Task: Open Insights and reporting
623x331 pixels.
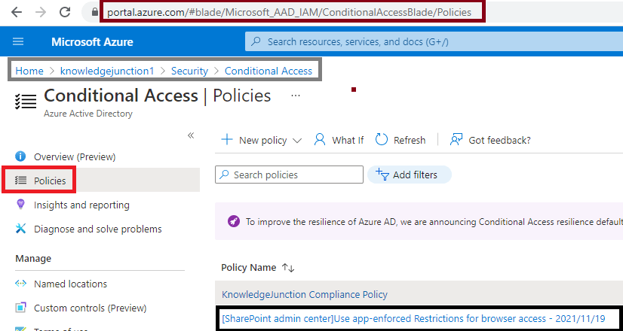Action: tap(82, 205)
